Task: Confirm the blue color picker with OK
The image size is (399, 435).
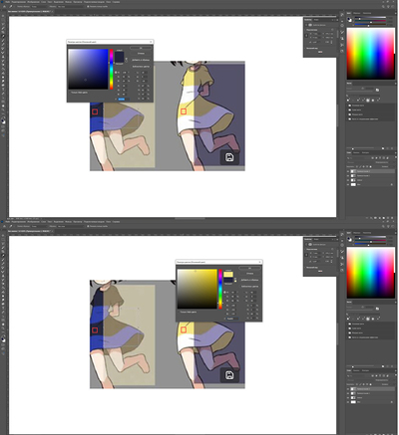Action: click(141, 48)
